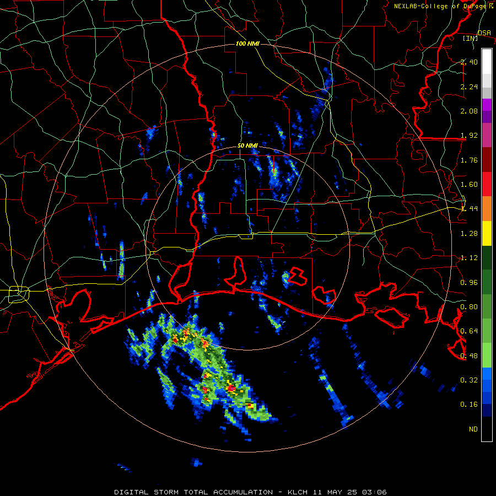
Task: Click the '1.92' legend value
Action: tap(469, 136)
